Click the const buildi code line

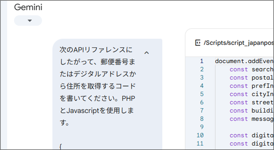point(251,111)
